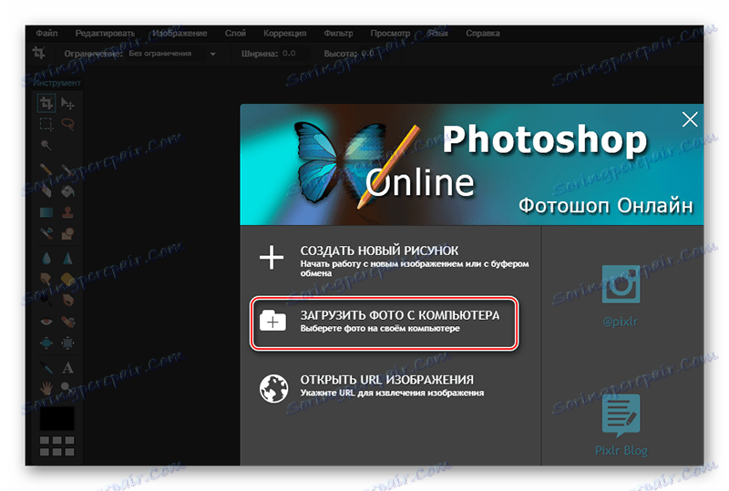The width and height of the screenshot is (729, 491).
Task: Click Открыть URL изображения option
Action: (372, 387)
